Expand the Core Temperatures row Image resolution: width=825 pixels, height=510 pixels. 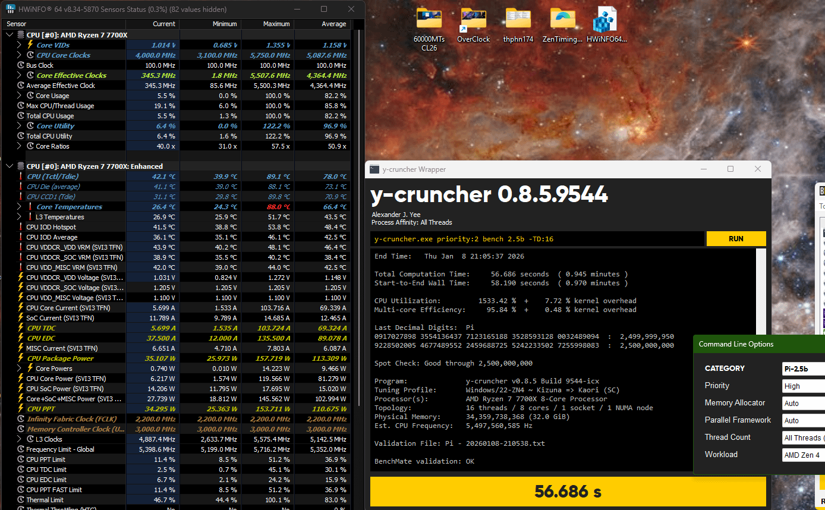pyautogui.click(x=19, y=207)
